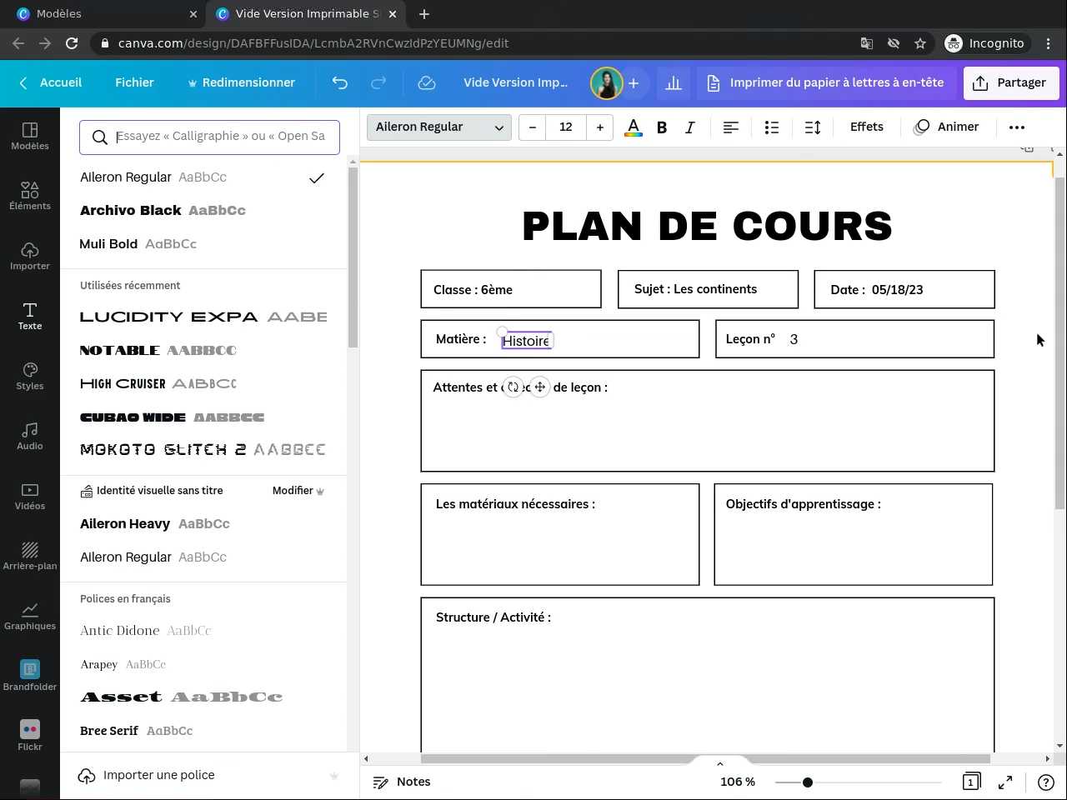1067x800 pixels.
Task: Switch to the Modèles browser tab
Action: [x=104, y=14]
